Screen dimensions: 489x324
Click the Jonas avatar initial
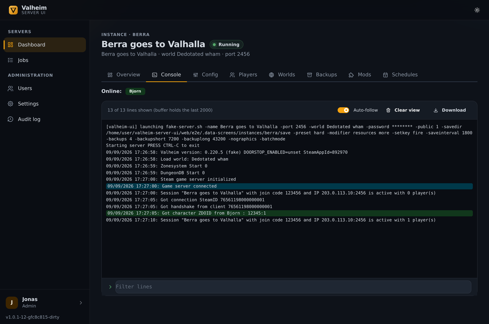click(x=12, y=303)
